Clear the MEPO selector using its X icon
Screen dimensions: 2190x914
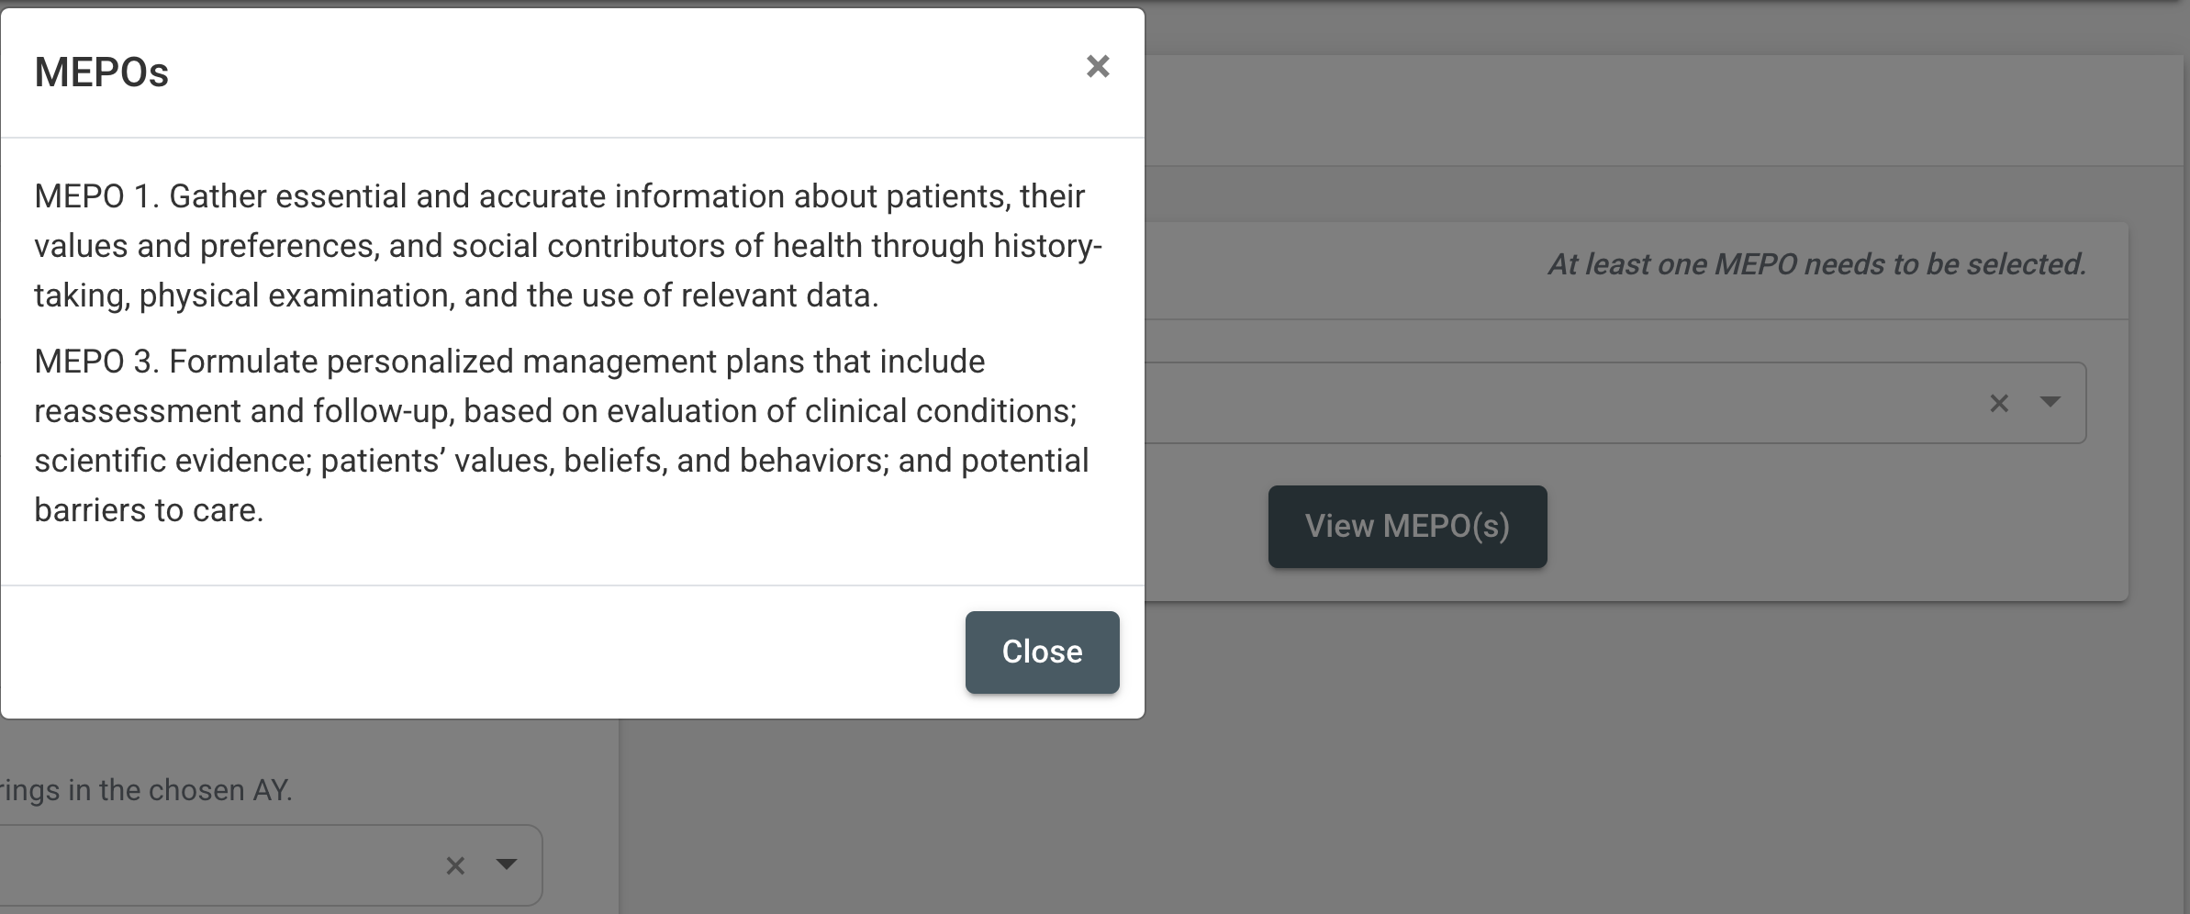coord(1999,403)
